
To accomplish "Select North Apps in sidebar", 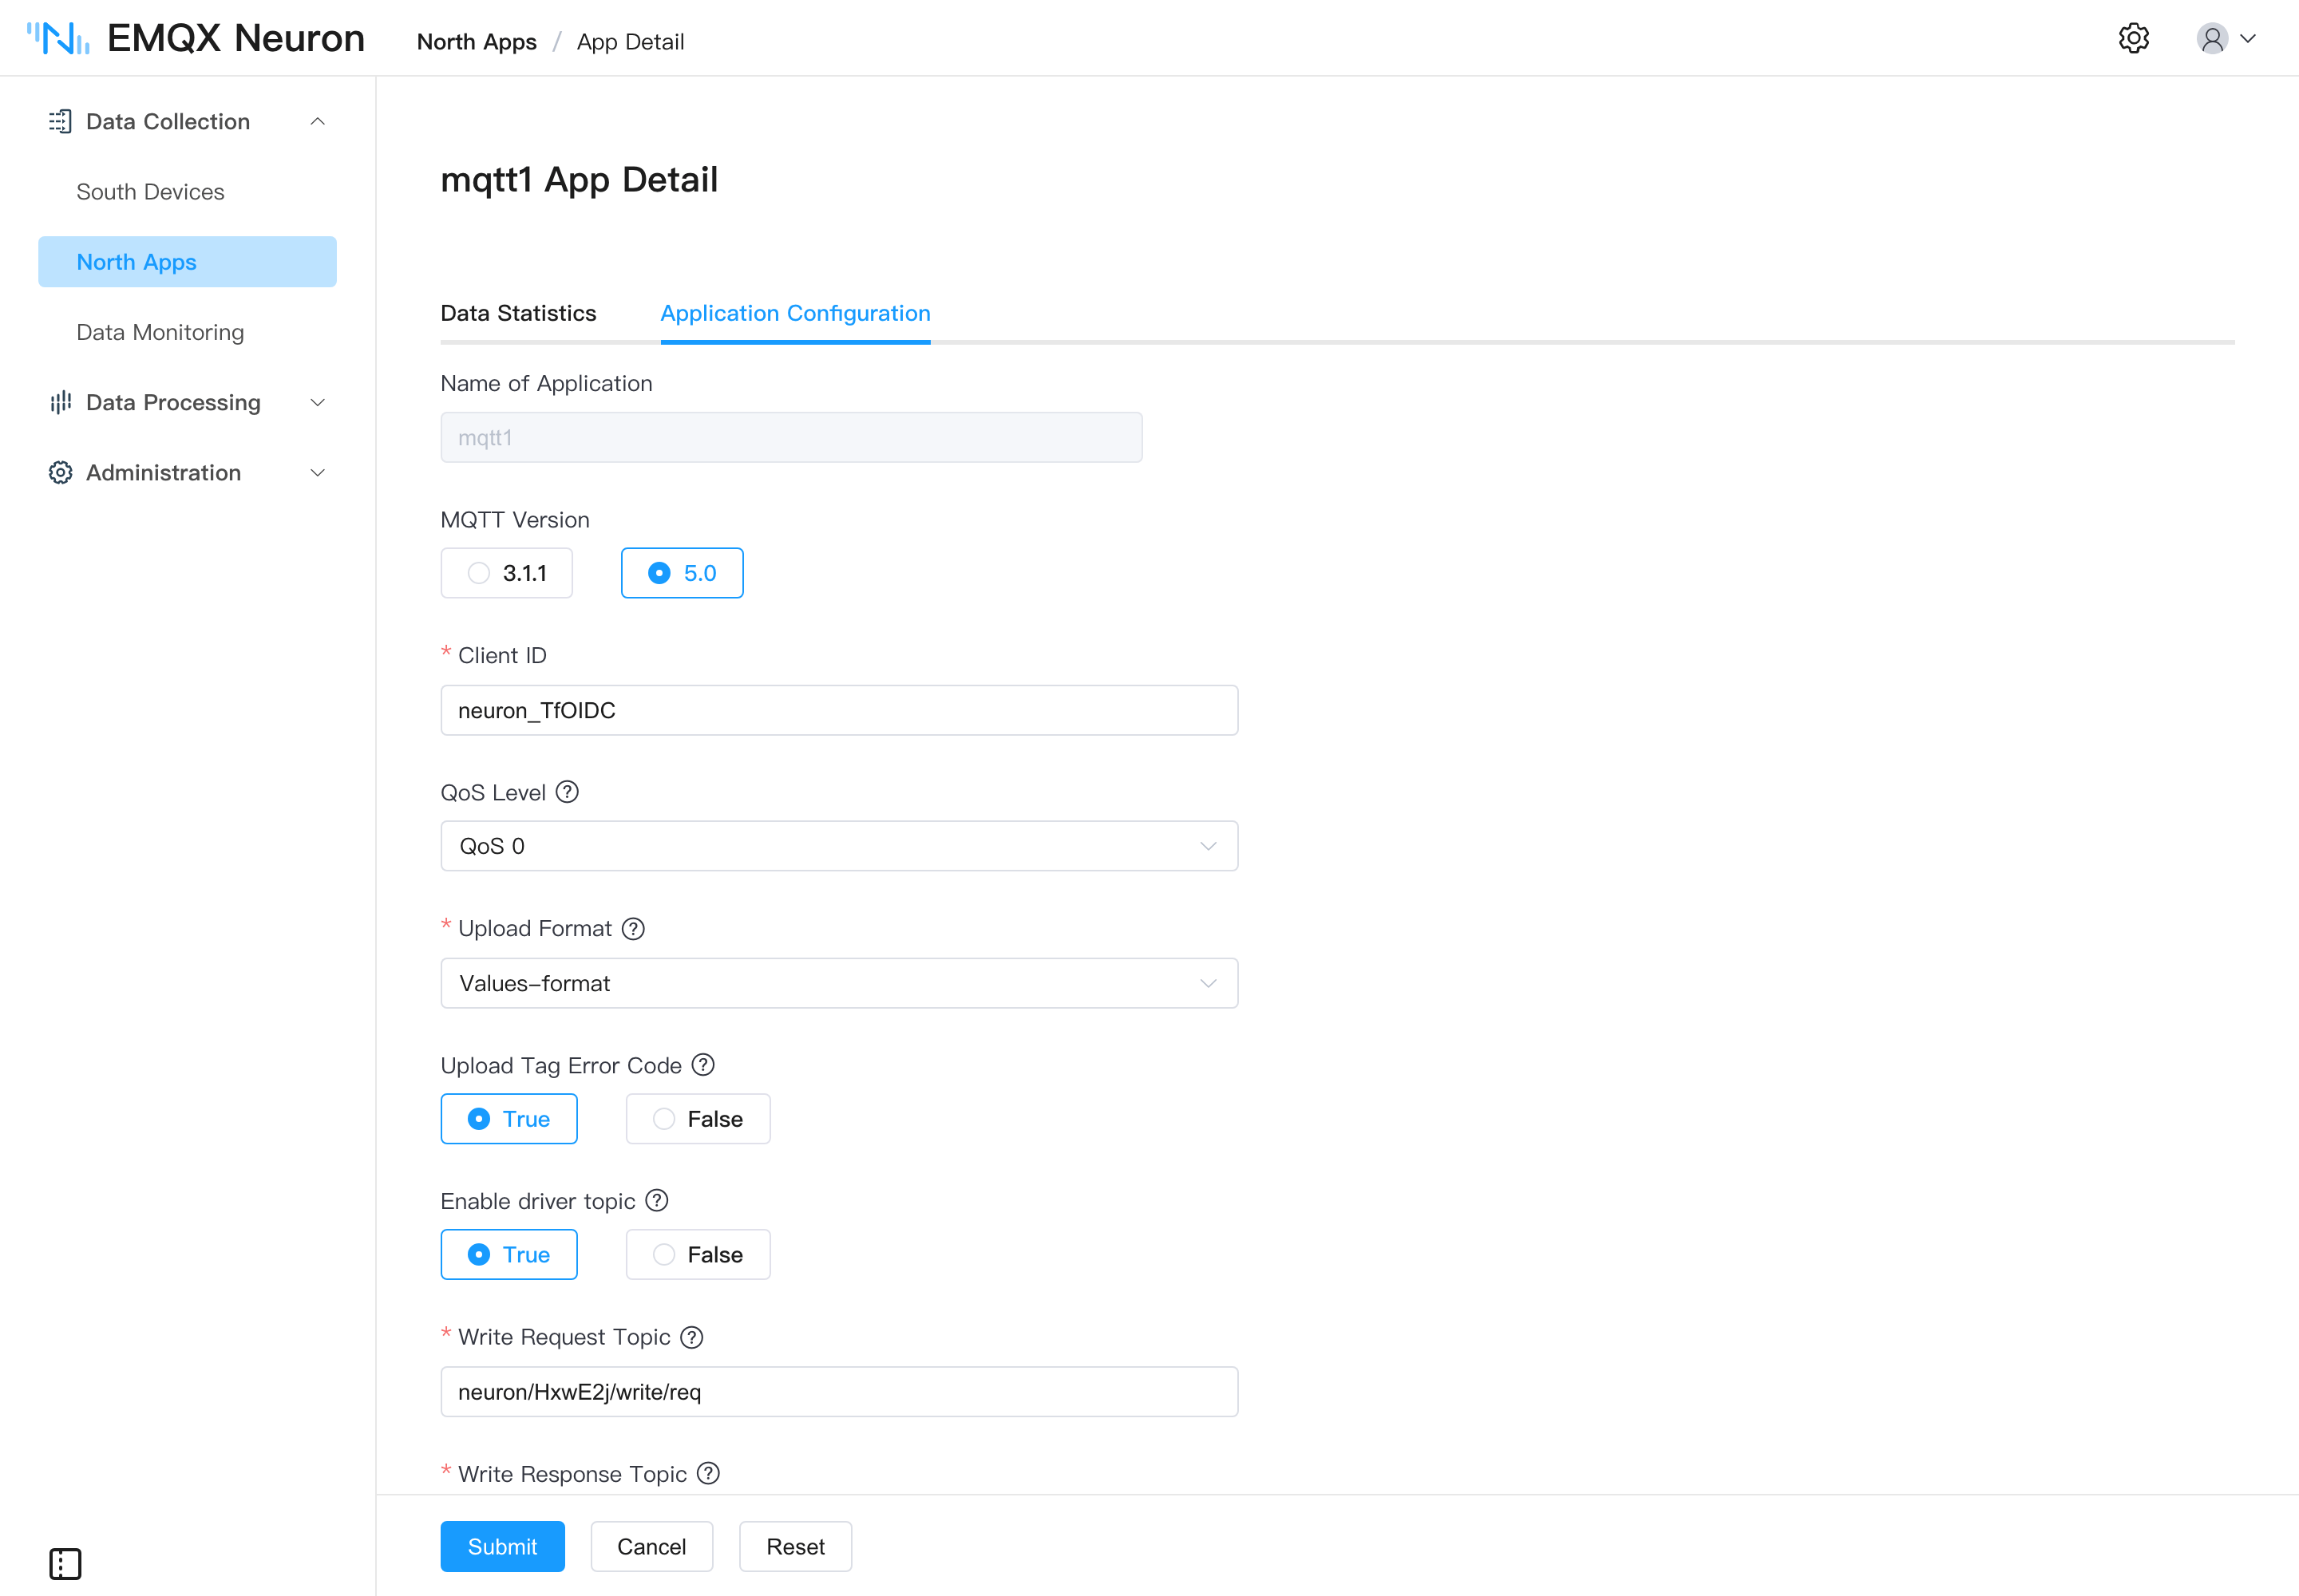I will 187,262.
